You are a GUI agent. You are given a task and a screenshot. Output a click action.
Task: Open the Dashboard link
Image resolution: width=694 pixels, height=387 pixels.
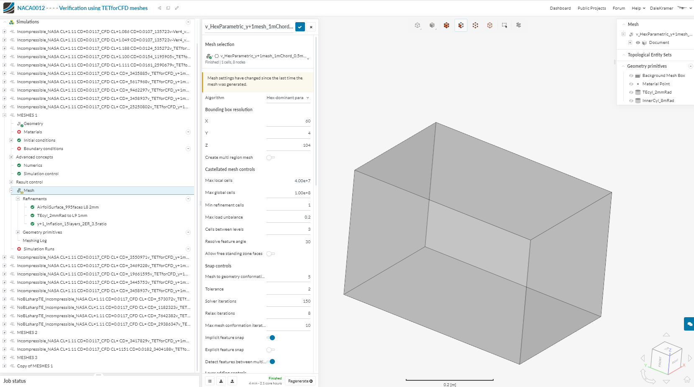(560, 8)
